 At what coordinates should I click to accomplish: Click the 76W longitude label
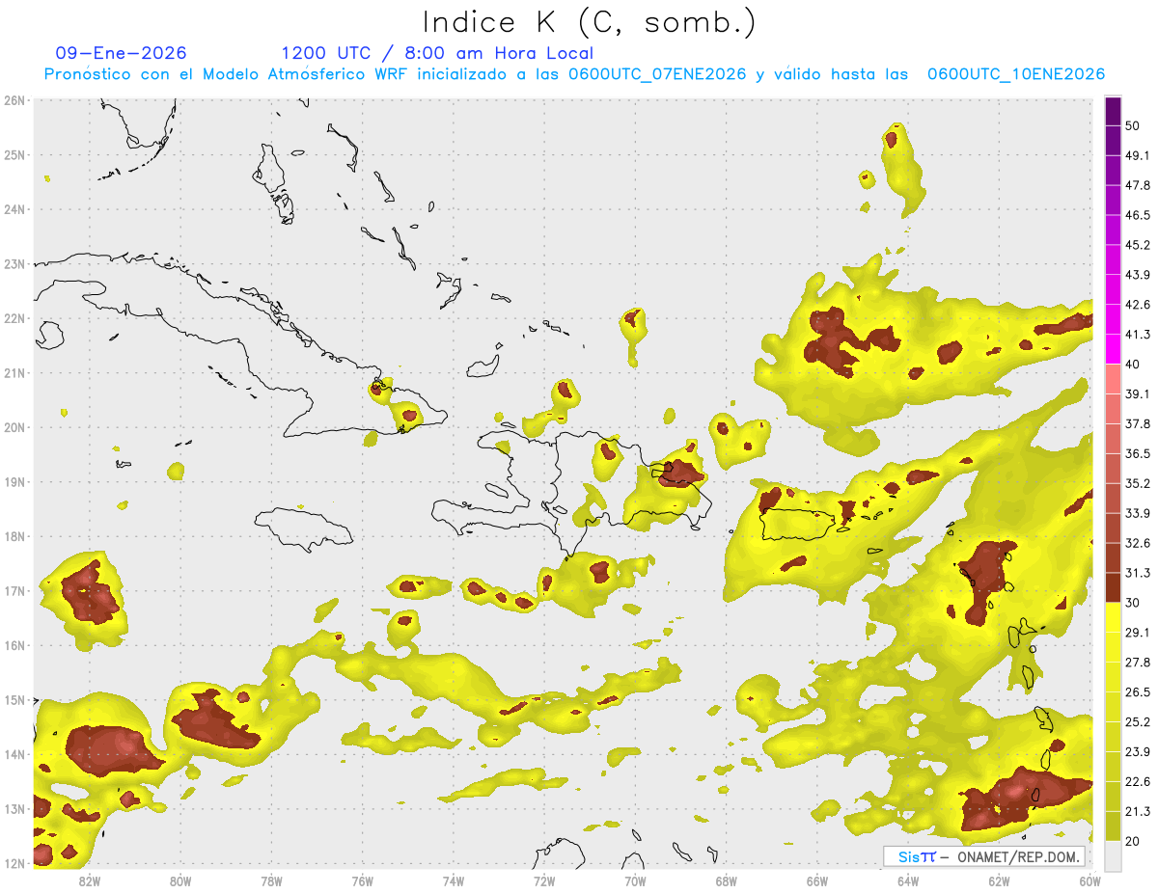(363, 880)
